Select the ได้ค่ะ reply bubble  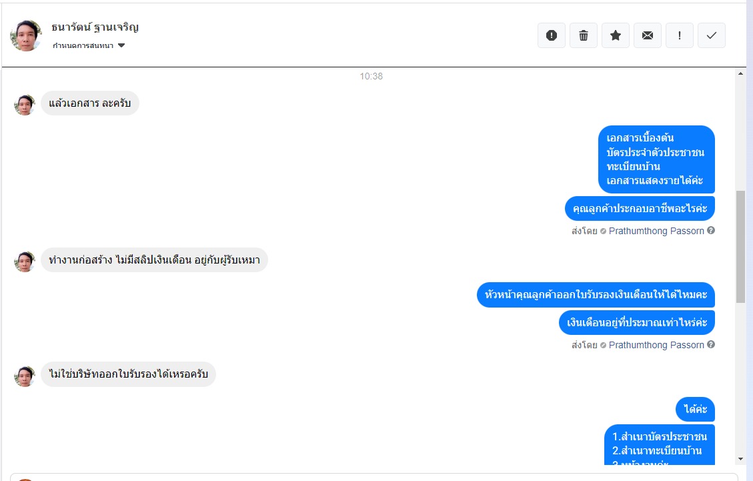click(x=696, y=409)
